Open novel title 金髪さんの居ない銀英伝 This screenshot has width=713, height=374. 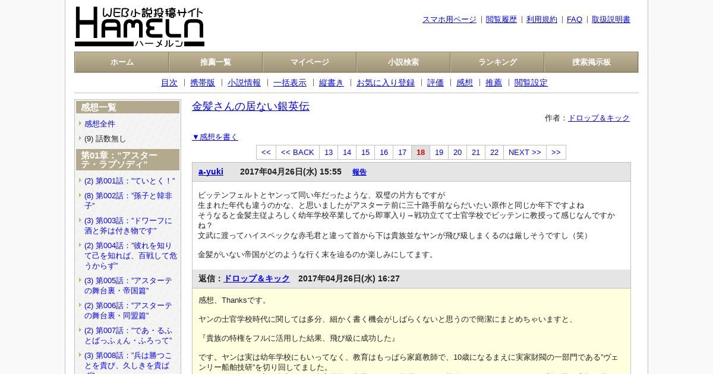pyautogui.click(x=251, y=106)
